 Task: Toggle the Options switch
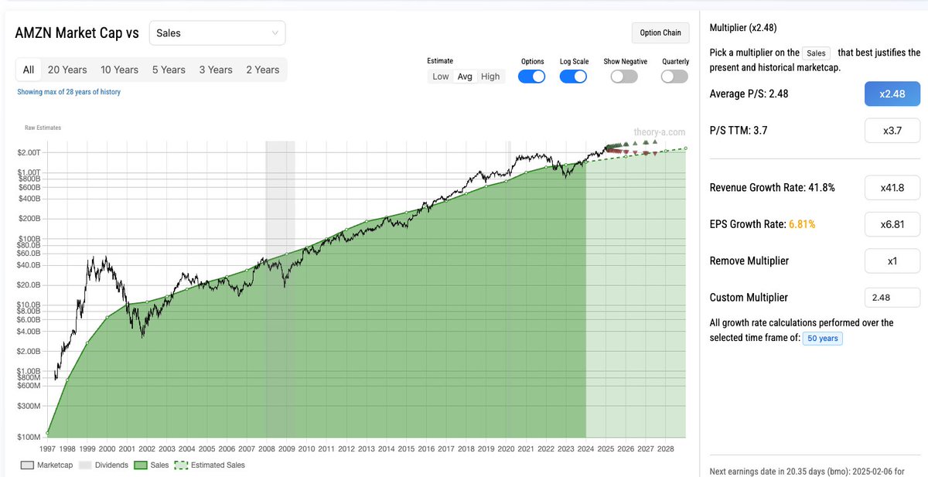pyautogui.click(x=532, y=77)
